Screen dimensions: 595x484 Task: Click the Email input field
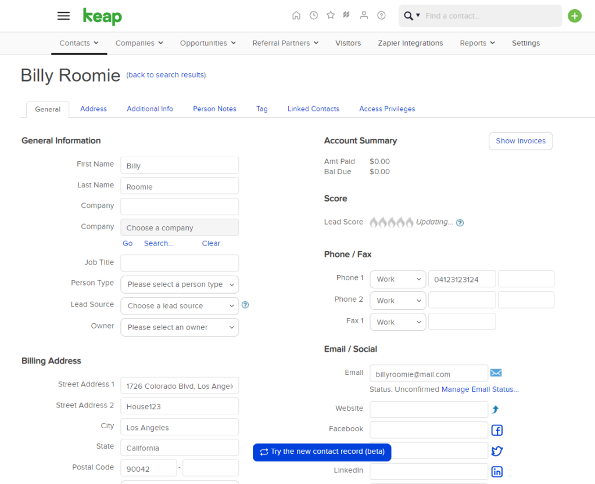429,374
